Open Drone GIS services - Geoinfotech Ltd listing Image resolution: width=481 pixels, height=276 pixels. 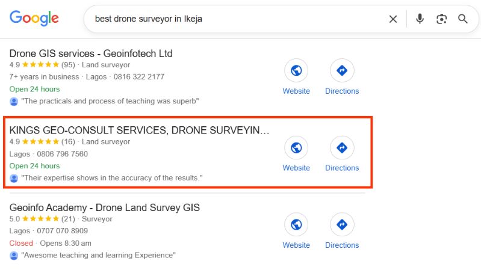point(91,54)
